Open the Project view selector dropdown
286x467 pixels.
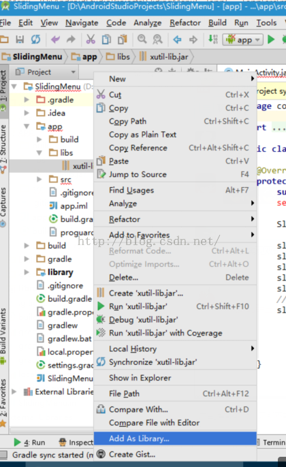coord(46,72)
